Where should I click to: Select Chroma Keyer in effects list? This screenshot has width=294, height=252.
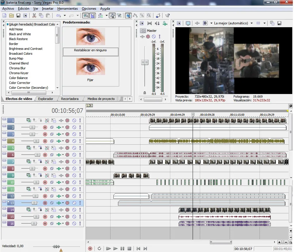tap(19, 73)
